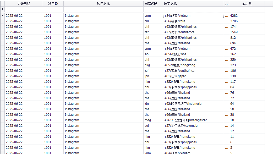Select the +81/日本/japan country cell
This screenshot has width=273, height=154.
pyautogui.click(x=193, y=76)
